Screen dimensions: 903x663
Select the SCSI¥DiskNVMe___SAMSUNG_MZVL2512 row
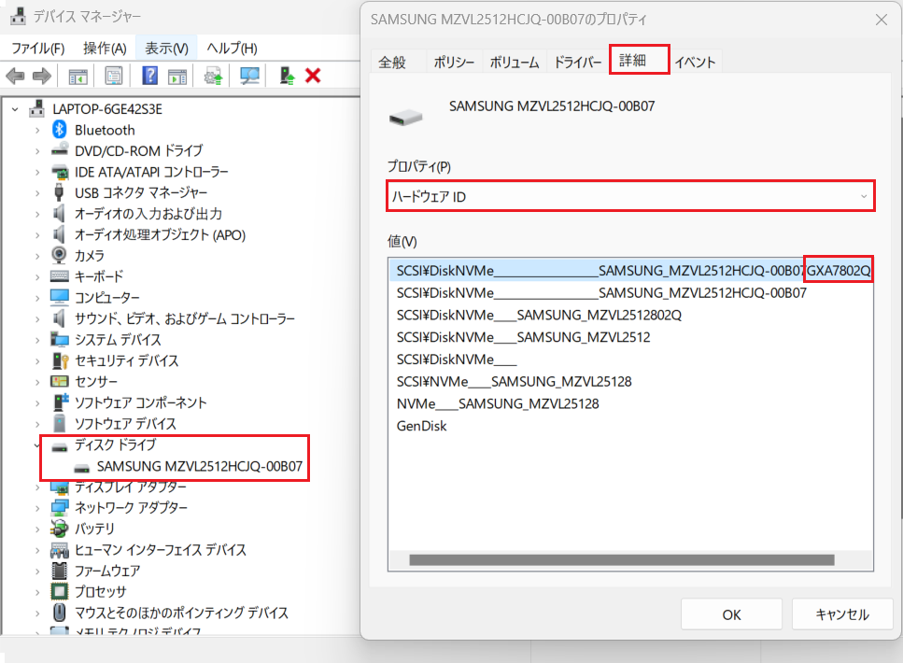click(x=523, y=337)
